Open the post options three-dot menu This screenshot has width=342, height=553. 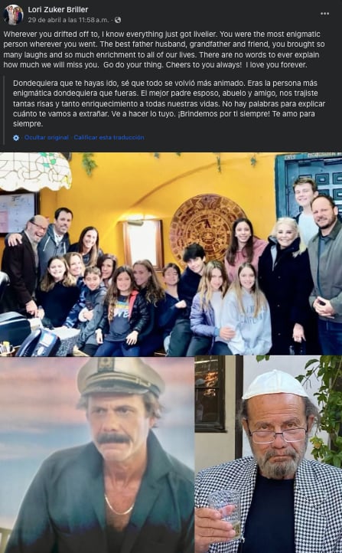coord(324,14)
